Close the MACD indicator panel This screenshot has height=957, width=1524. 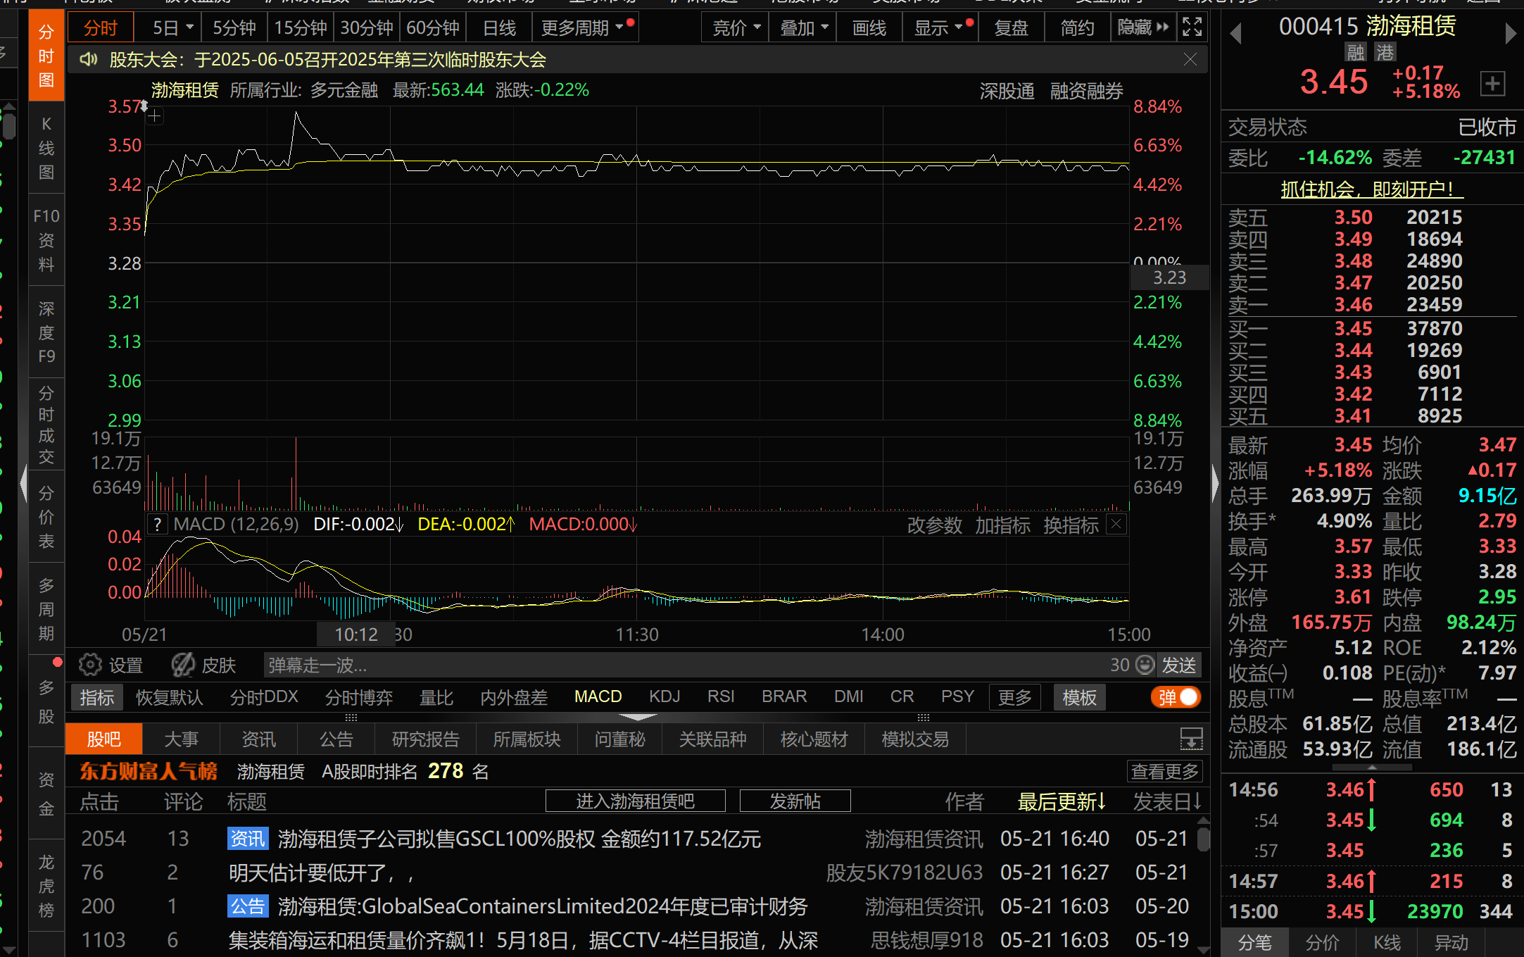1116,524
